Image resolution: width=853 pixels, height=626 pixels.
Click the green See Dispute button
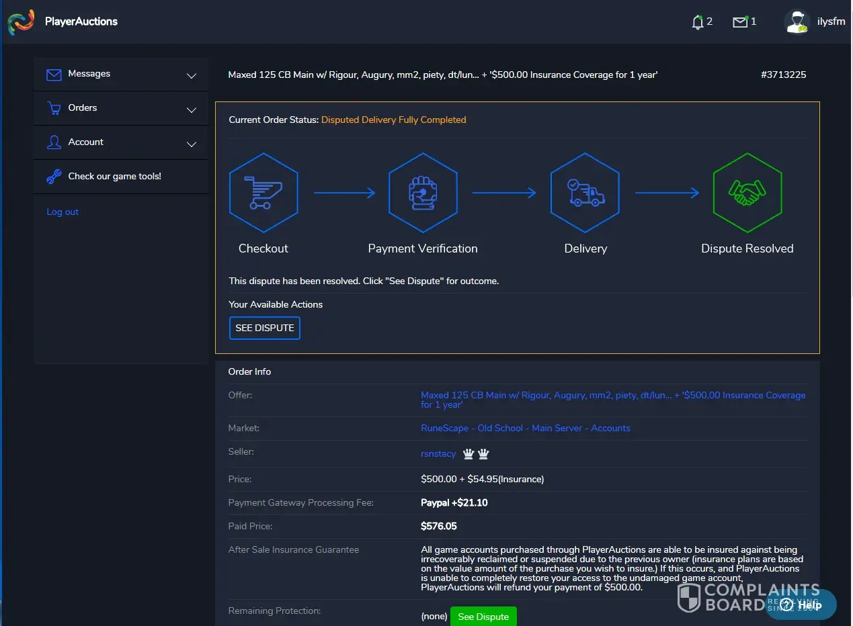pos(483,617)
